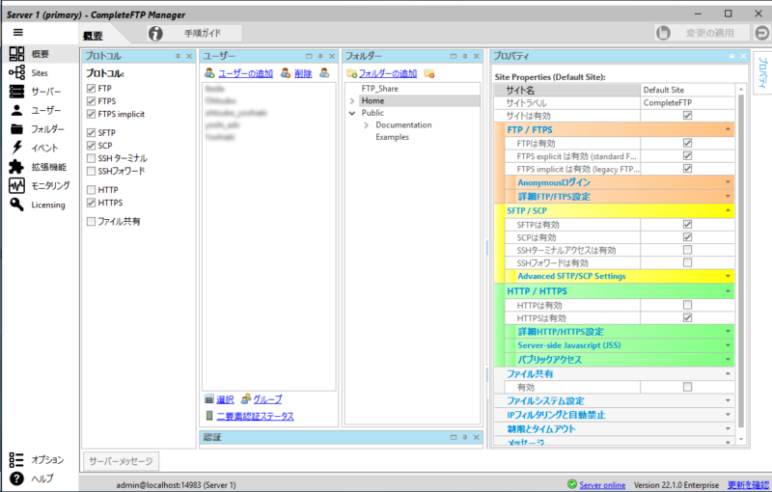The width and height of the screenshot is (772, 492).
Task: Open the Sites section in sidebar
Action: click(x=39, y=72)
